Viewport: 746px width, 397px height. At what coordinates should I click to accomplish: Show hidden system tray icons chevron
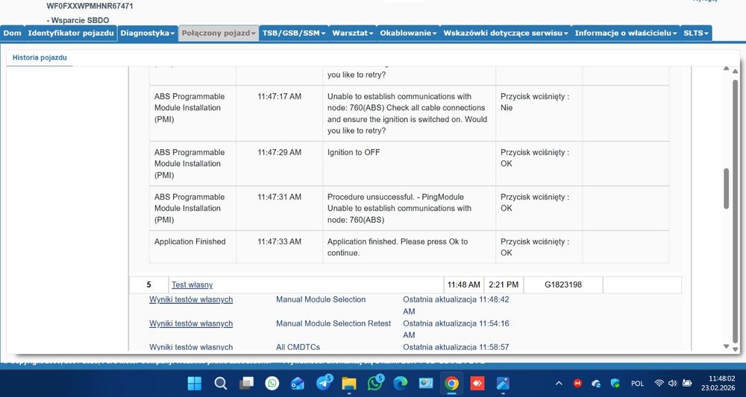point(559,384)
